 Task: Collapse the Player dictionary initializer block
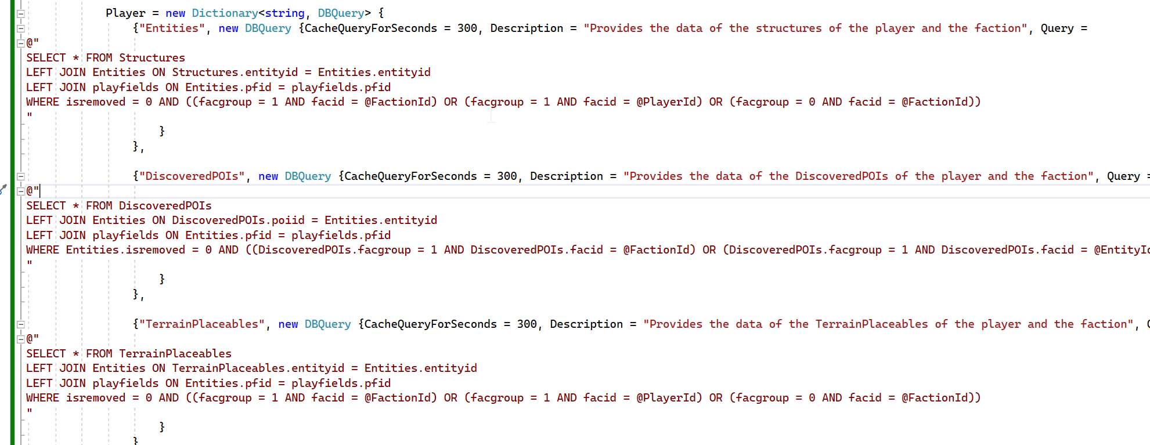[x=21, y=13]
